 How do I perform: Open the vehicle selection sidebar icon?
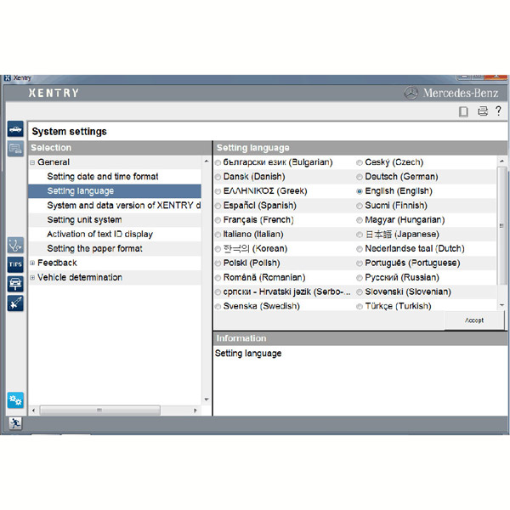click(x=15, y=129)
